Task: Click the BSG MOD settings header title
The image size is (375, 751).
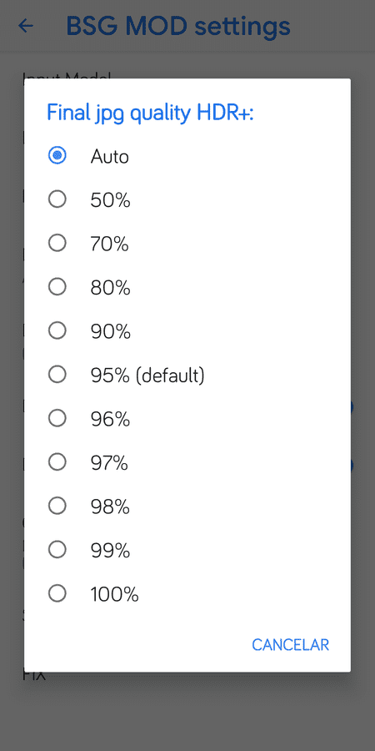Action: pos(178,26)
